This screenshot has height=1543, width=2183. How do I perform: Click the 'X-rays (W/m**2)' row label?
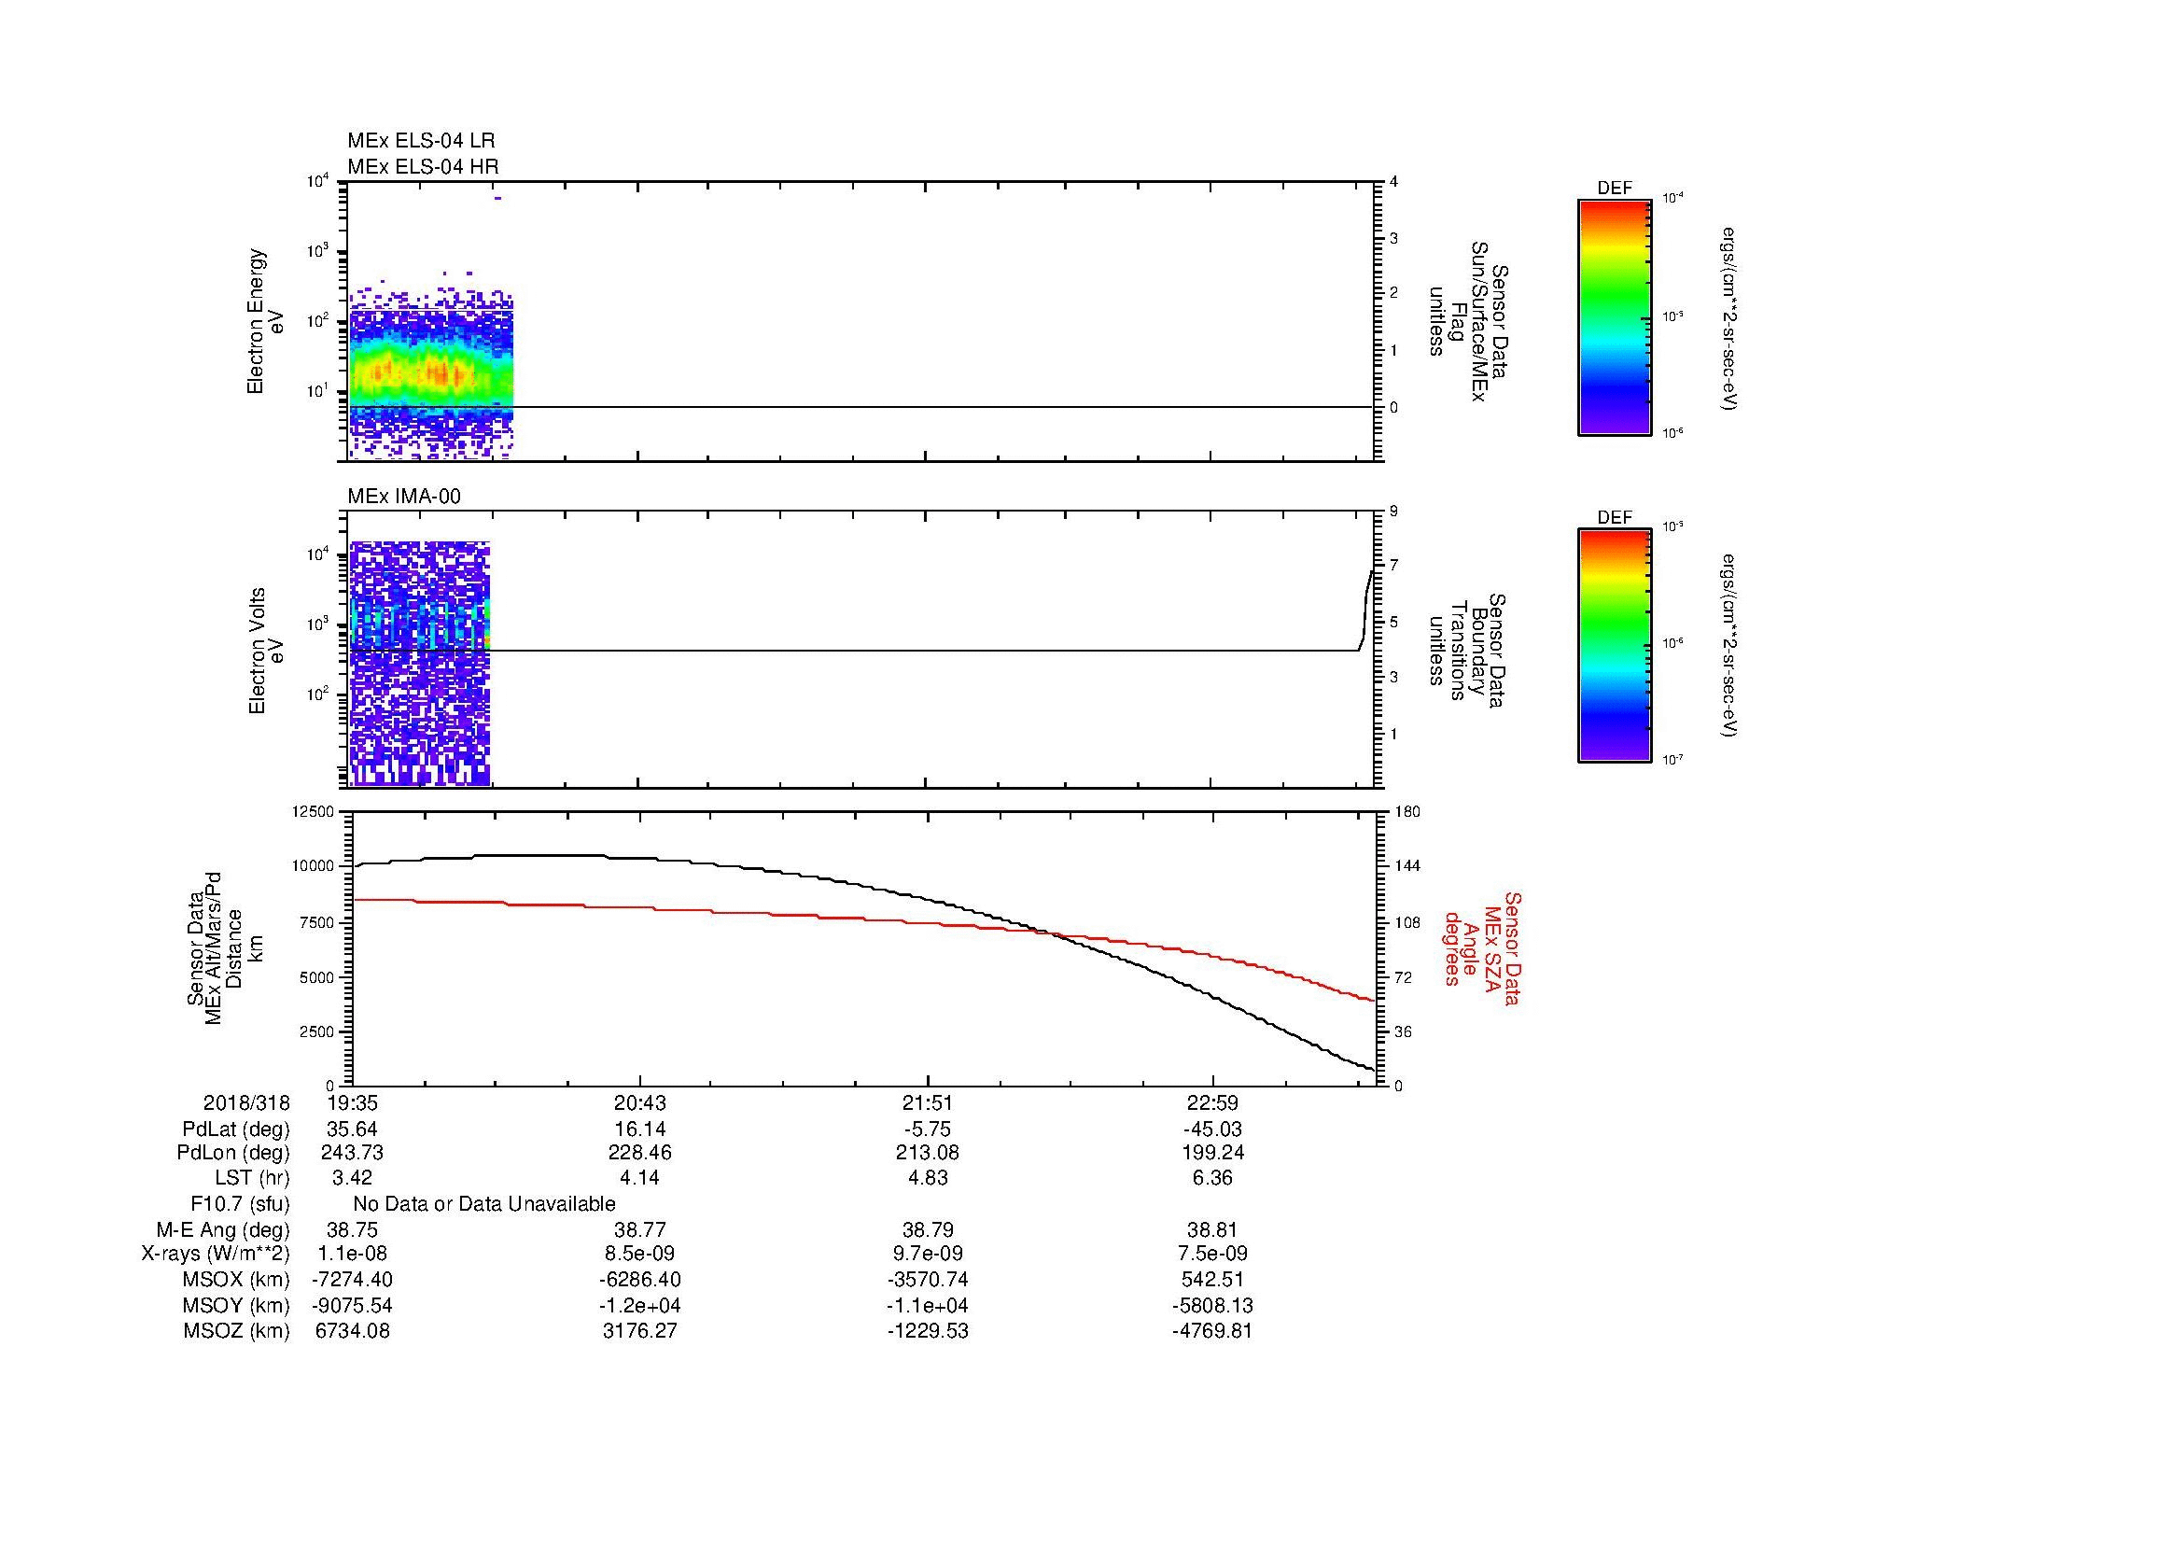click(x=216, y=1254)
